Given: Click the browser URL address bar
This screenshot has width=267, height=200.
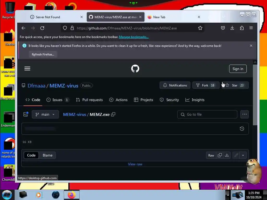Looking at the screenshot, I should click(133, 28).
